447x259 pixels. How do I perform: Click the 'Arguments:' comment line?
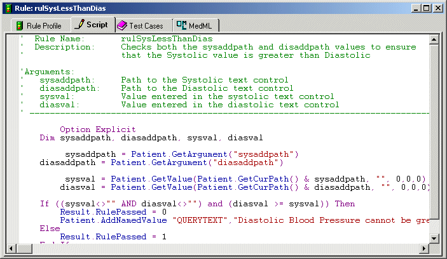point(48,72)
